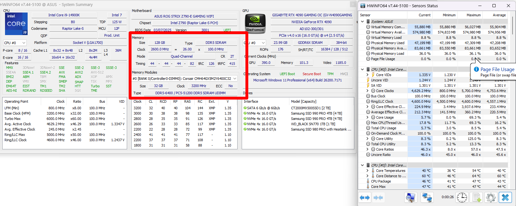Click the Secure Boot label
Screen dimensions: 516x206
point(312,74)
